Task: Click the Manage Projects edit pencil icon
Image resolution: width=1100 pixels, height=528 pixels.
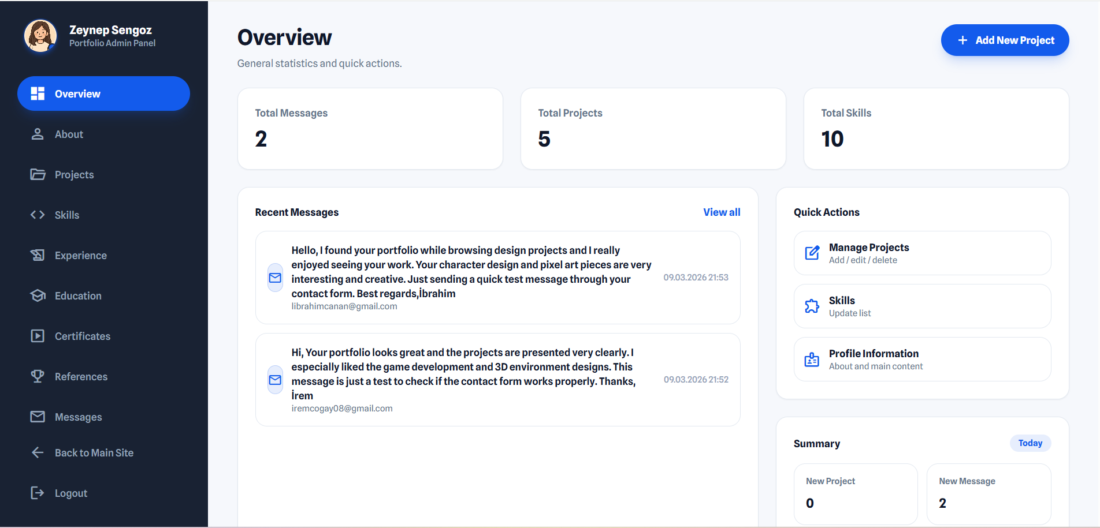Action: 812,253
